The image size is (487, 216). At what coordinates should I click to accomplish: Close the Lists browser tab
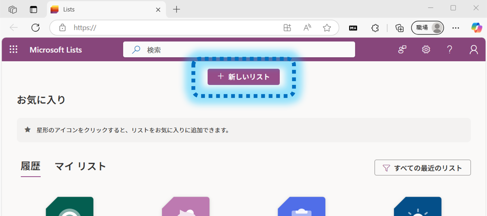click(158, 10)
